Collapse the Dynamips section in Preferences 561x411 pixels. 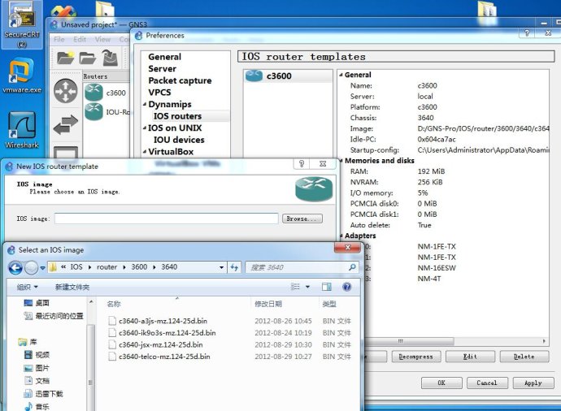(145, 104)
